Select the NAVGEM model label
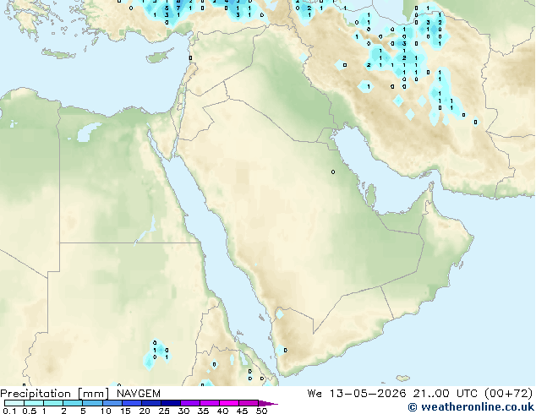536x414 pixels. click(139, 394)
